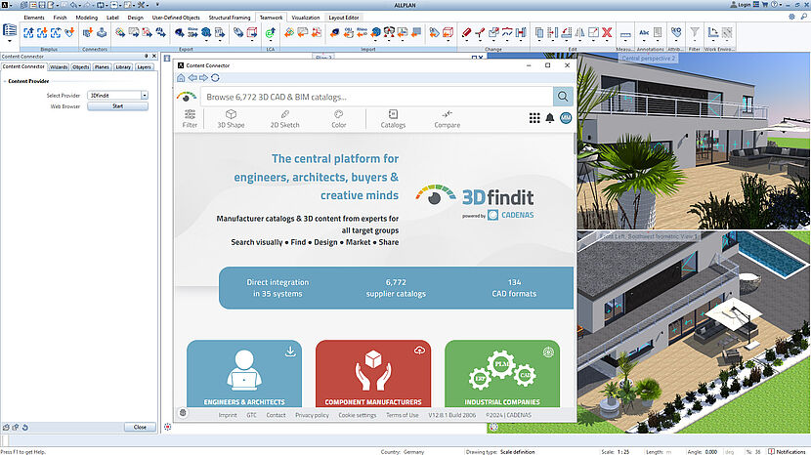Open the Catalogs view

(393, 118)
